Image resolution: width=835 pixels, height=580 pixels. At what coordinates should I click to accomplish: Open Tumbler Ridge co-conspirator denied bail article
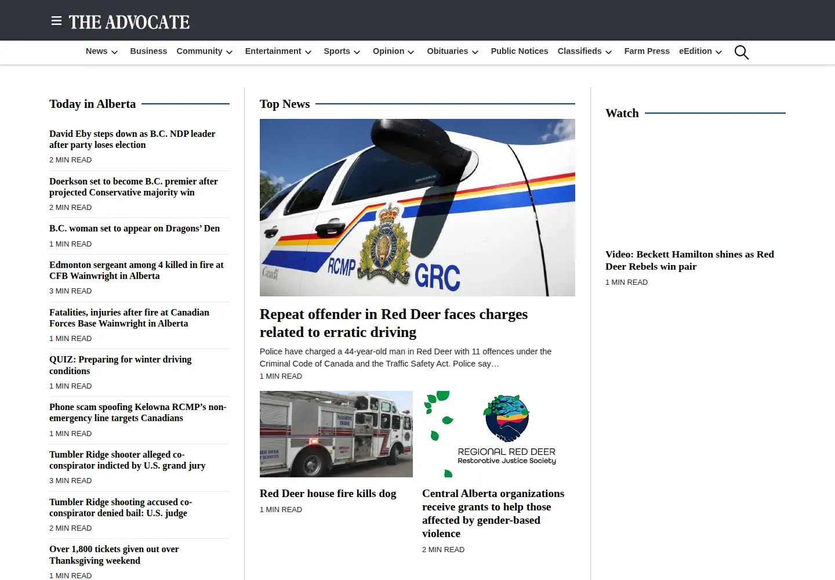pos(121,507)
